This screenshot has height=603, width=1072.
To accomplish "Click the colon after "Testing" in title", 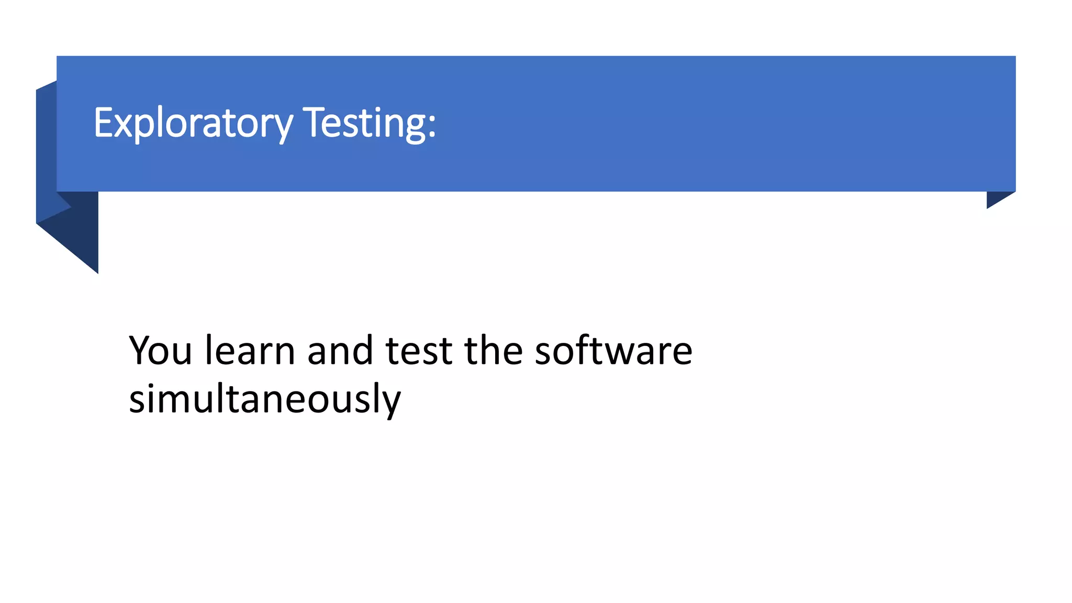I will [431, 126].
